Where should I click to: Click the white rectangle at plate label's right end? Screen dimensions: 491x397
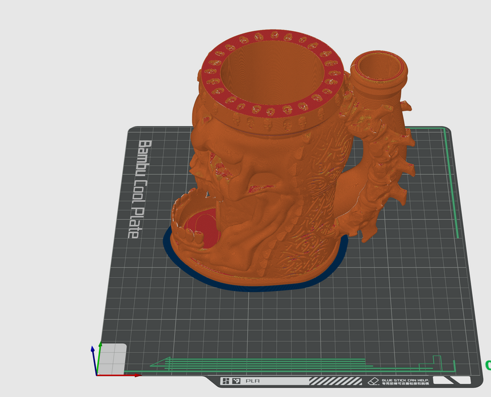pos(451,381)
